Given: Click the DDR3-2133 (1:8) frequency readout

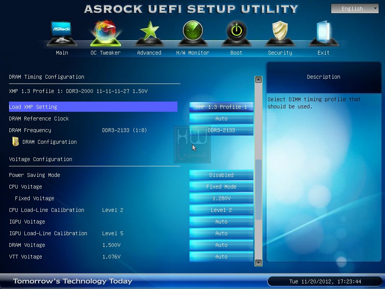Looking at the screenshot, I should coord(124,130).
